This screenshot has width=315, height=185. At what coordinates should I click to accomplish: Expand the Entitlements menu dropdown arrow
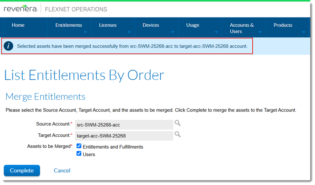tap(85, 32)
